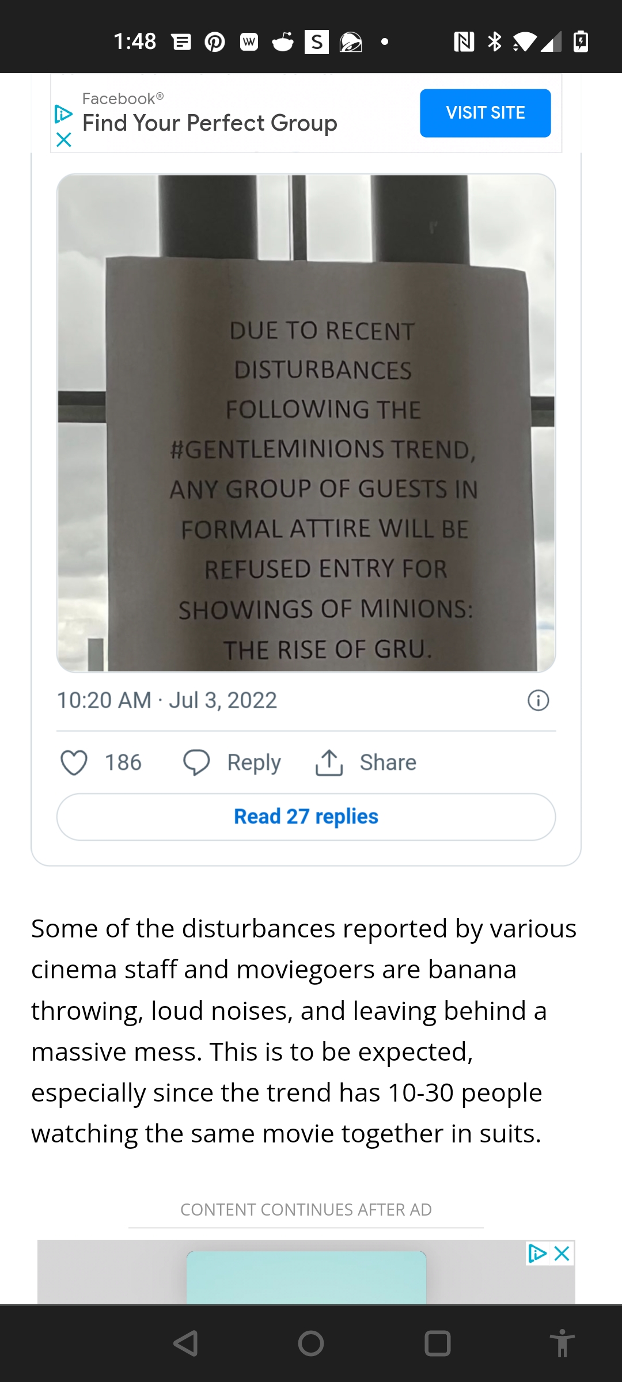
Task: Share the tweet using the Share arrow icon
Action: click(x=328, y=761)
